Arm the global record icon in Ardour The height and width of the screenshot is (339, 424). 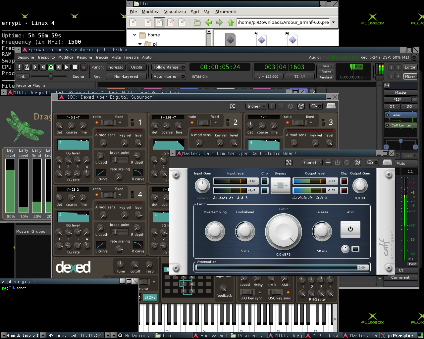(x=84, y=67)
